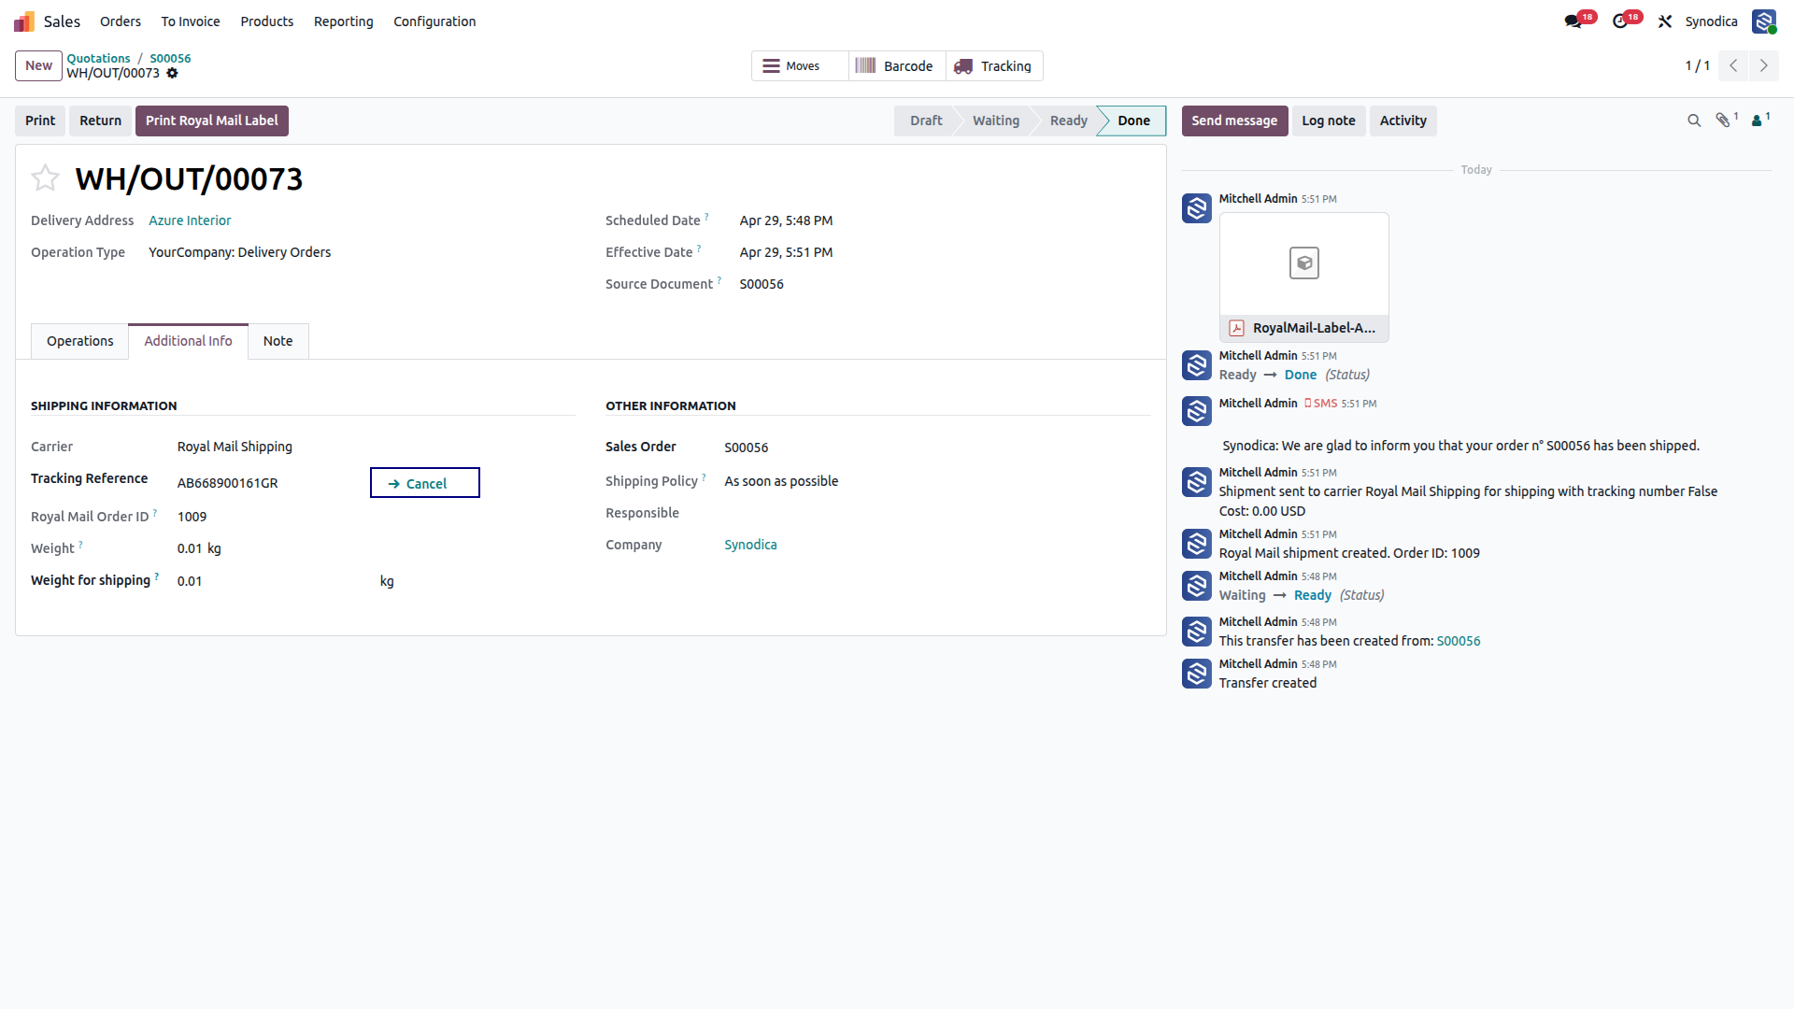The width and height of the screenshot is (1794, 1009).
Task: Open Synodica company link
Action: (750, 545)
